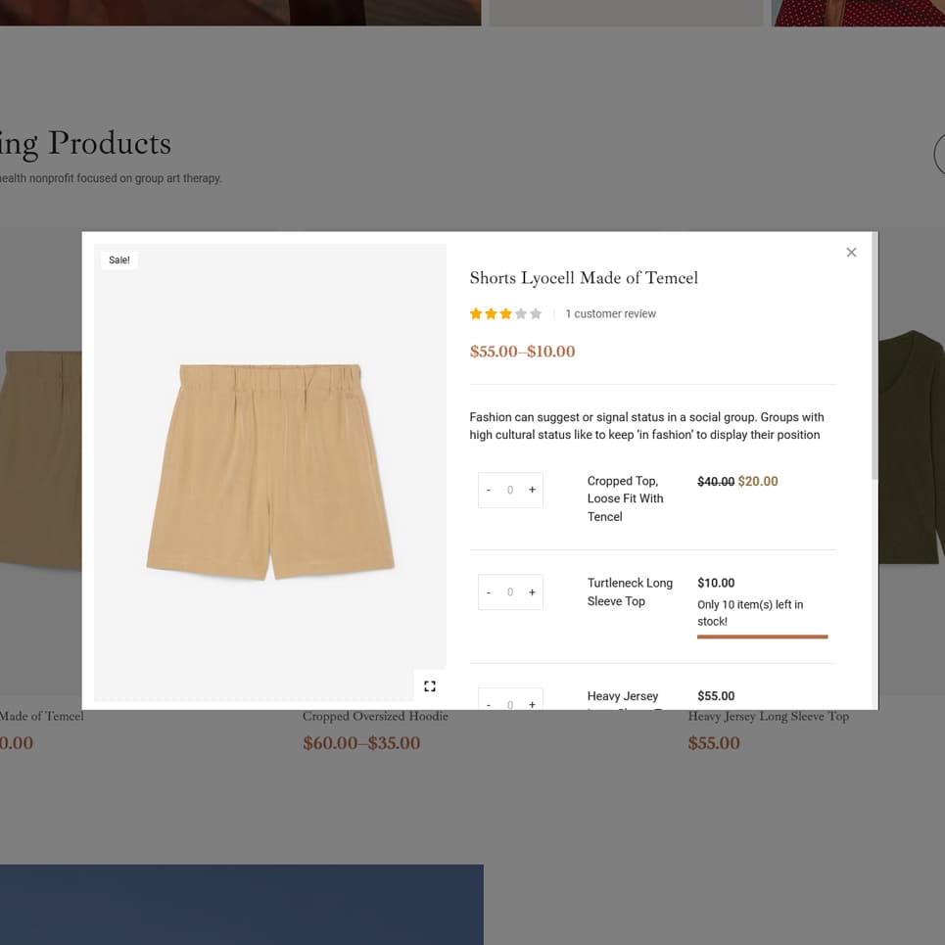Close the quick view popup
945x945 pixels.
click(x=851, y=253)
